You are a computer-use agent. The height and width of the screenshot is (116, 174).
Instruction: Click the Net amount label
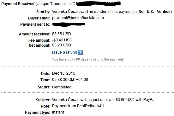(39, 45)
